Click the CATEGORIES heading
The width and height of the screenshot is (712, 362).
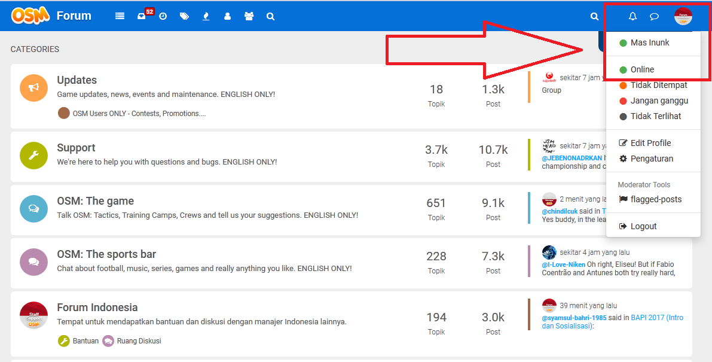point(35,49)
